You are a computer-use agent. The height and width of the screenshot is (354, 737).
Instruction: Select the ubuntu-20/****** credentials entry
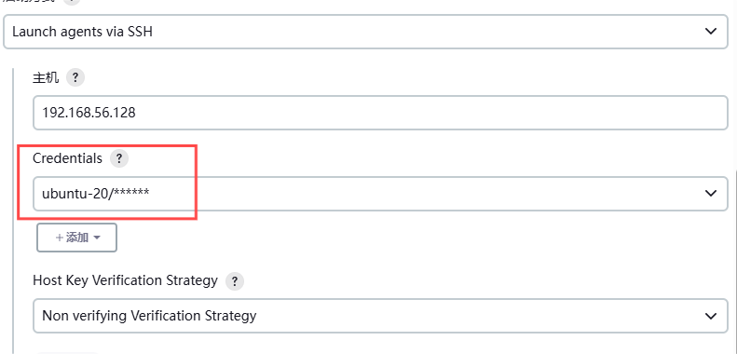pos(380,193)
